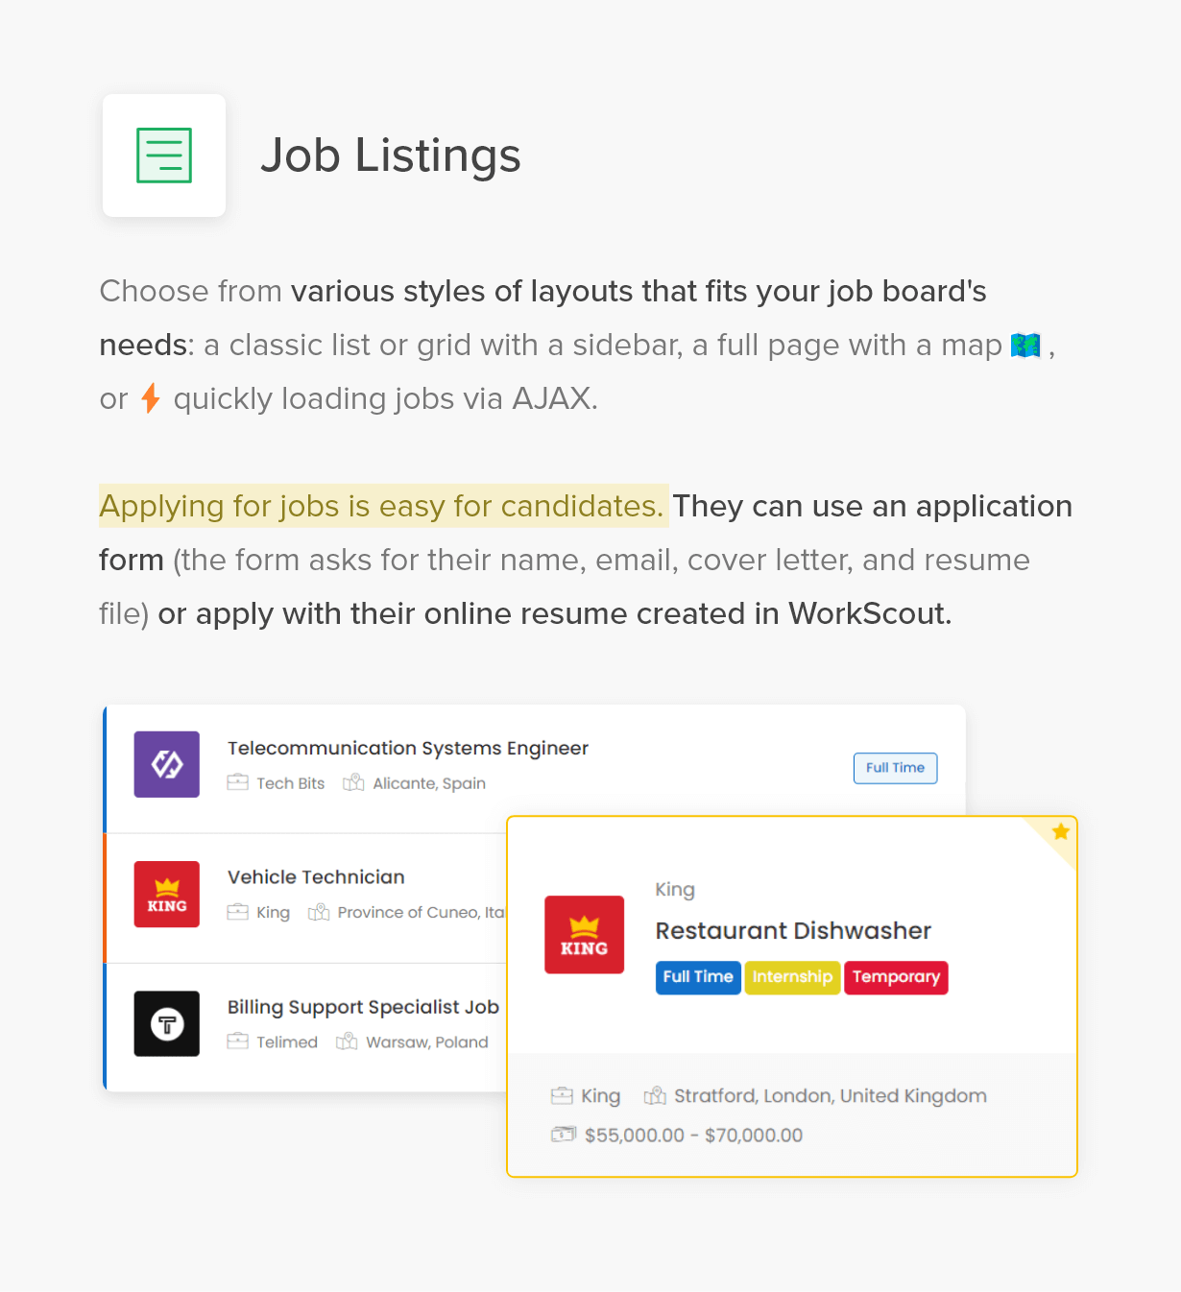Image resolution: width=1181 pixels, height=1292 pixels.
Task: Click the large King logo on featured card
Action: tap(584, 935)
